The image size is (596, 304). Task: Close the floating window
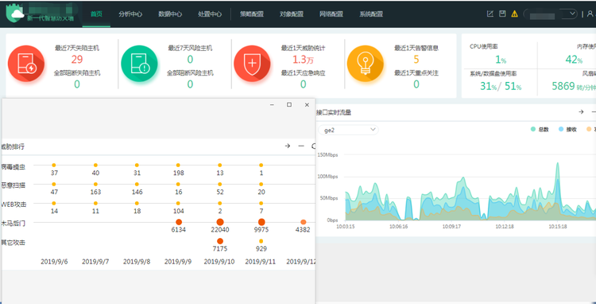[x=307, y=104]
